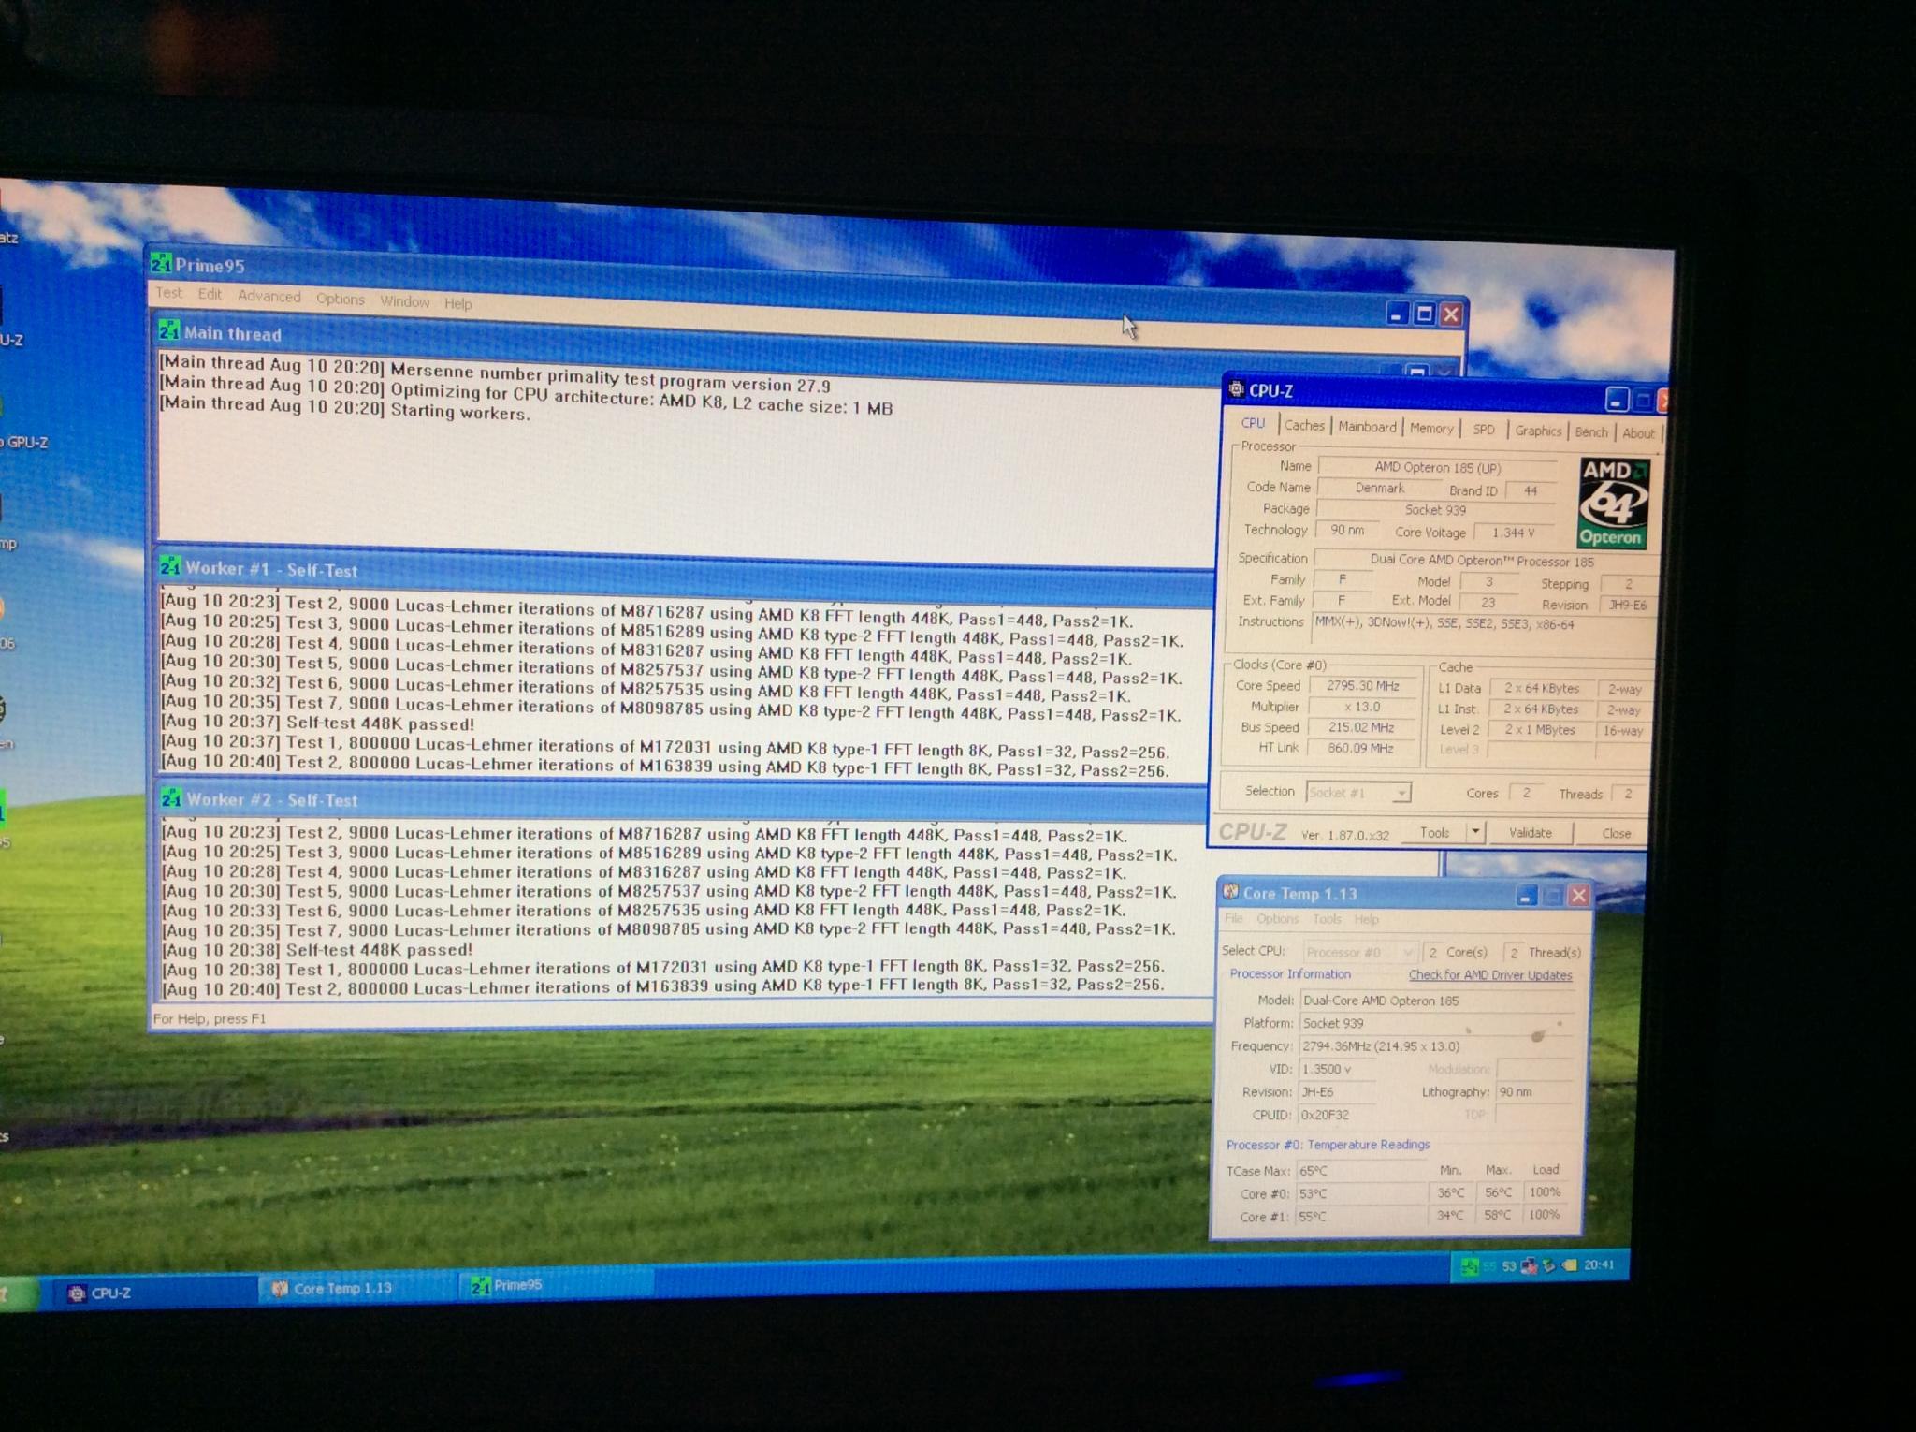Minimize the CPU-Z window
Image resolution: width=1916 pixels, height=1432 pixels.
[1618, 401]
